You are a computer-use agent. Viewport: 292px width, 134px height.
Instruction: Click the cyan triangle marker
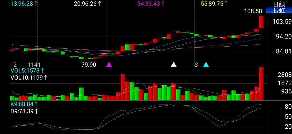(206, 64)
